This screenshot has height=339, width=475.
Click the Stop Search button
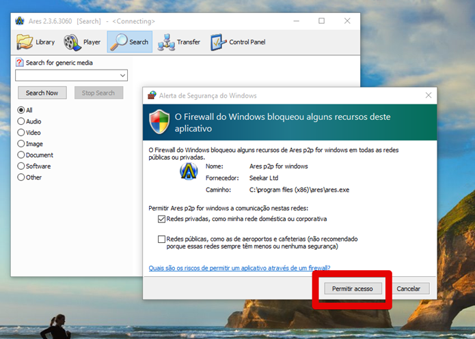pyautogui.click(x=98, y=93)
